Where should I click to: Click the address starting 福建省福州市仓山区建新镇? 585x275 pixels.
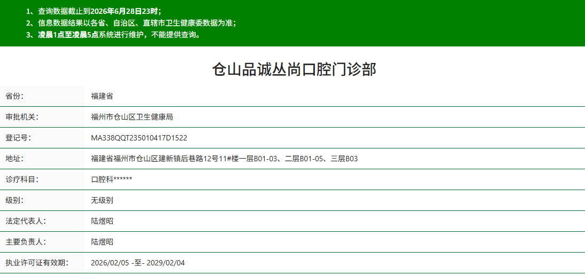point(224,159)
